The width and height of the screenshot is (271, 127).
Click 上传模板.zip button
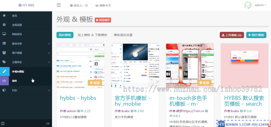pyautogui.click(x=232, y=35)
